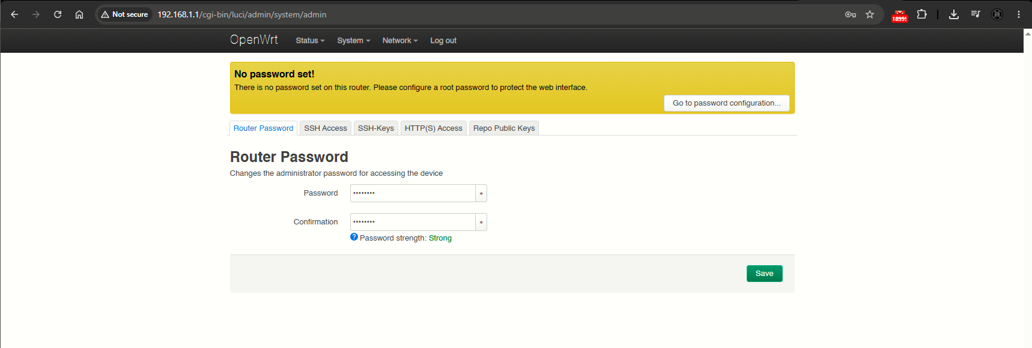Open the browser home page icon

point(79,14)
